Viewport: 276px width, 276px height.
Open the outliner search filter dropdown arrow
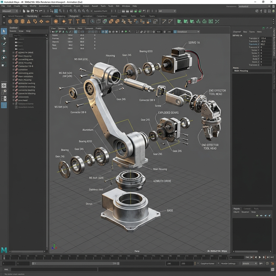tap(46, 35)
